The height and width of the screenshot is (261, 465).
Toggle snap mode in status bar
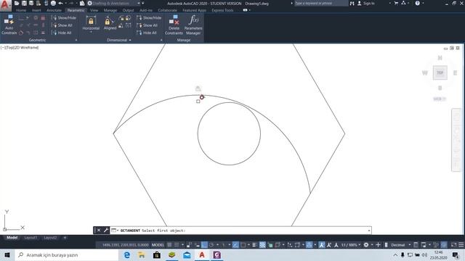pyautogui.click(x=177, y=245)
